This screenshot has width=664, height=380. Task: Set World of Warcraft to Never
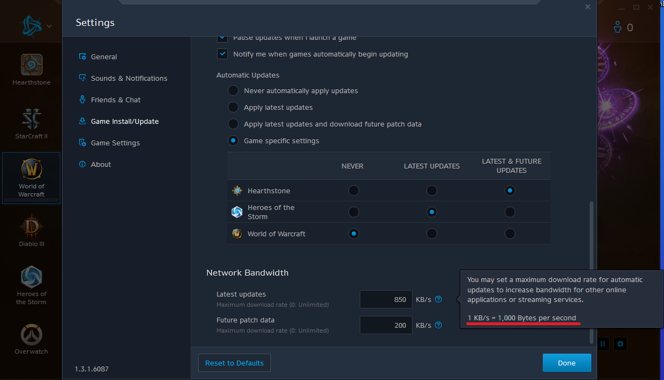click(353, 234)
